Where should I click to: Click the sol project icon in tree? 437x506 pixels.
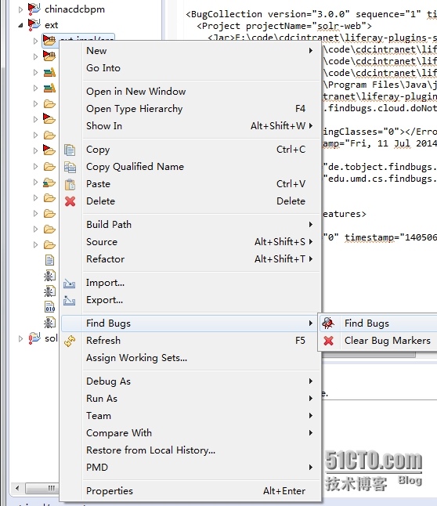pyautogui.click(x=34, y=338)
